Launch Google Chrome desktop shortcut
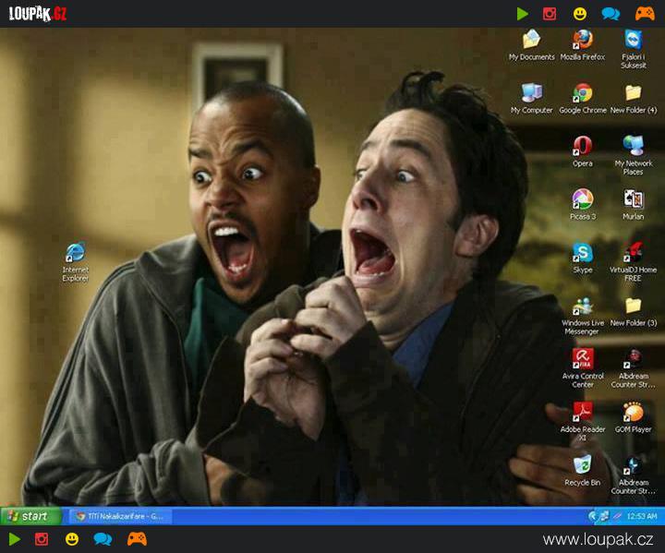 point(582,99)
